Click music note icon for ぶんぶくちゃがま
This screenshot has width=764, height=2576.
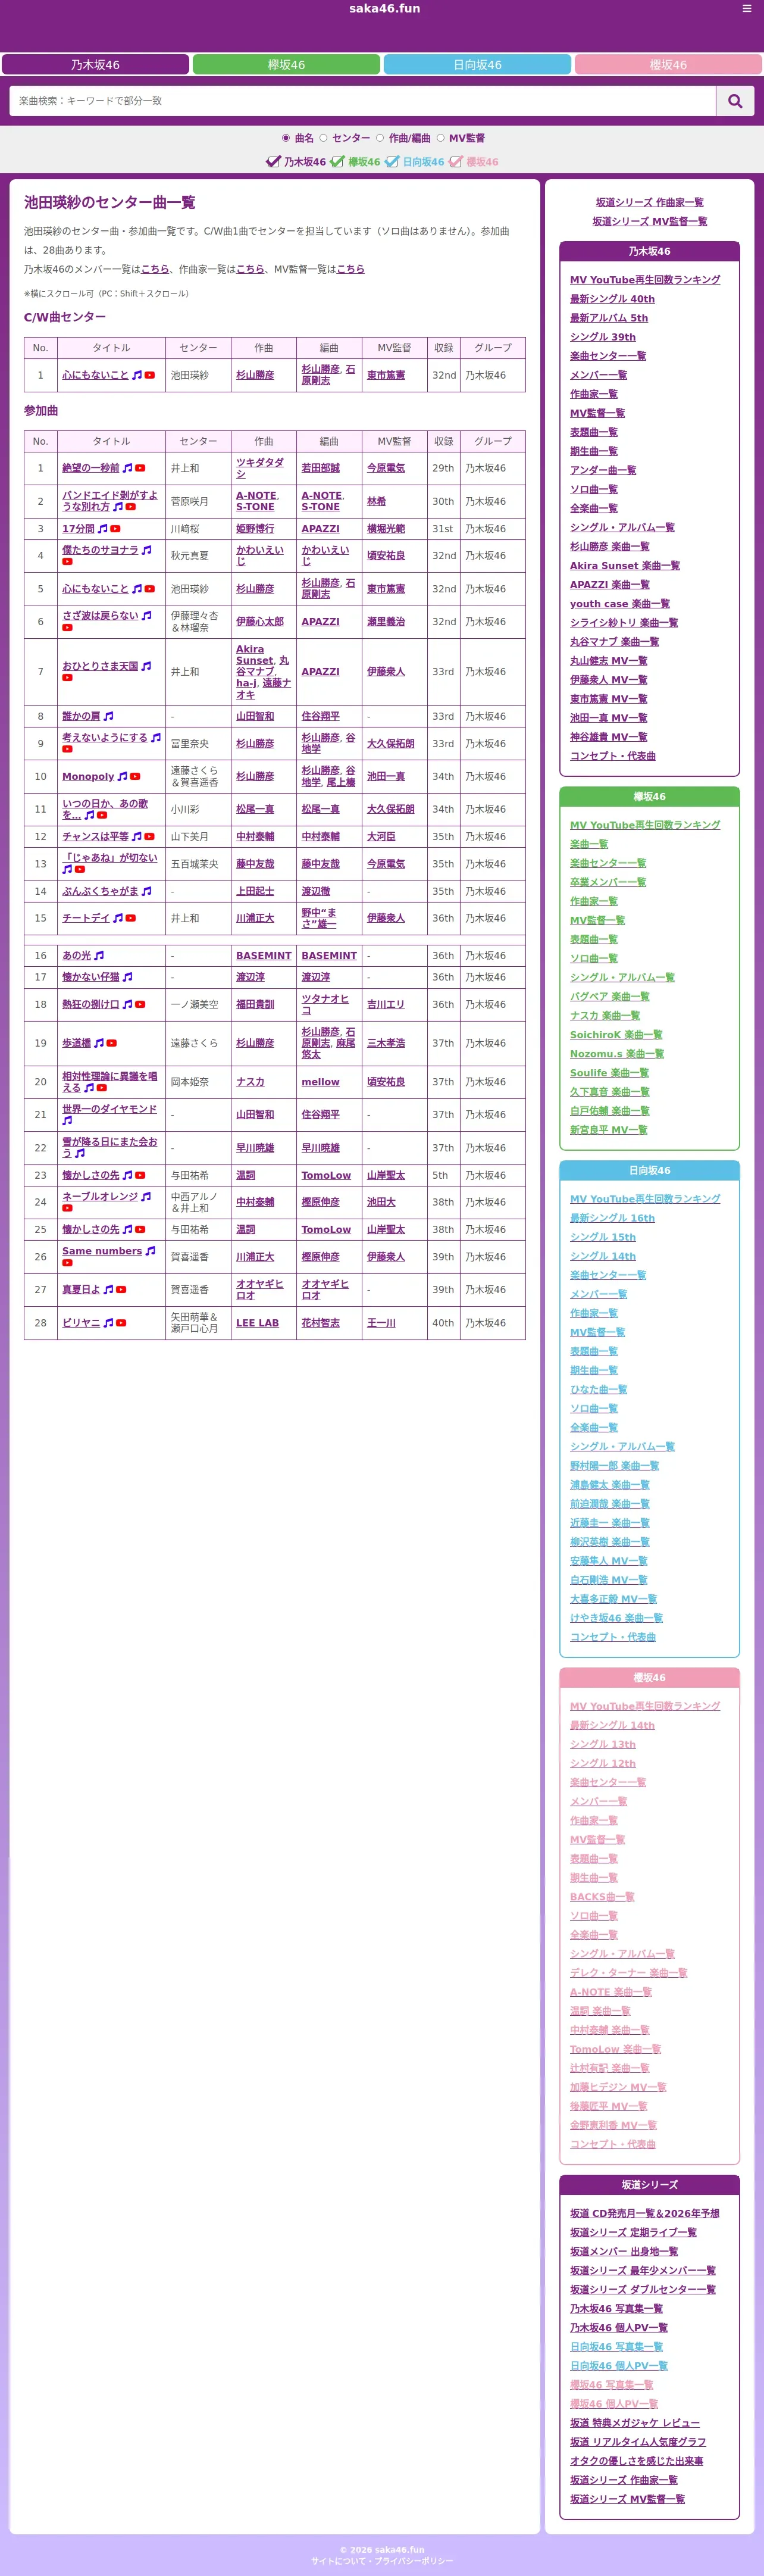(x=146, y=891)
